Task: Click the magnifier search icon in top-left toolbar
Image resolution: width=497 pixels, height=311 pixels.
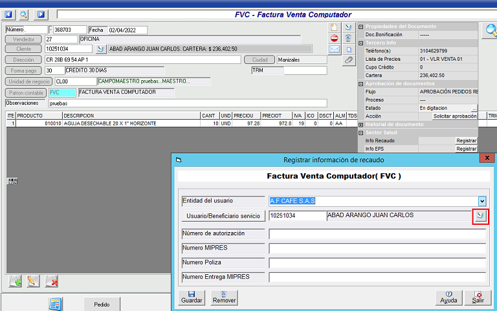Action: (x=24, y=14)
